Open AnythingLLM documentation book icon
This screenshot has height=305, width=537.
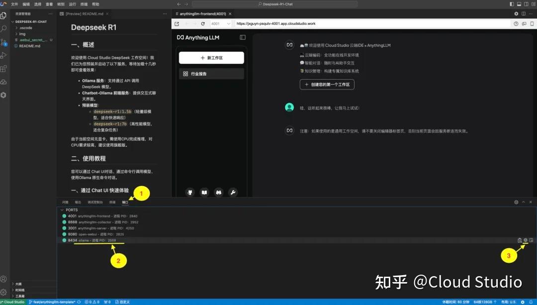point(204,192)
